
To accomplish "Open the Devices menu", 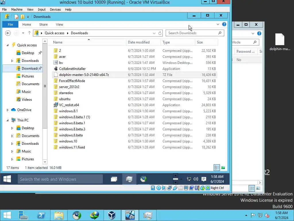I will coord(55,9).
